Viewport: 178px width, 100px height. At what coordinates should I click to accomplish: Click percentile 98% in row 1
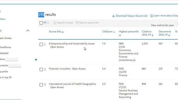click(x=121, y=44)
